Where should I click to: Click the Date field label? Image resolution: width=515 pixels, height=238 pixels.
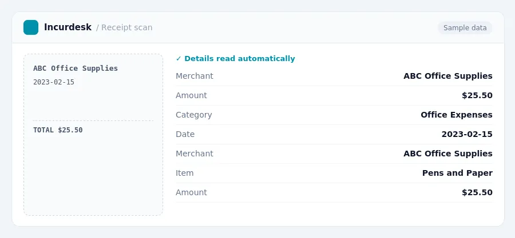(185, 134)
